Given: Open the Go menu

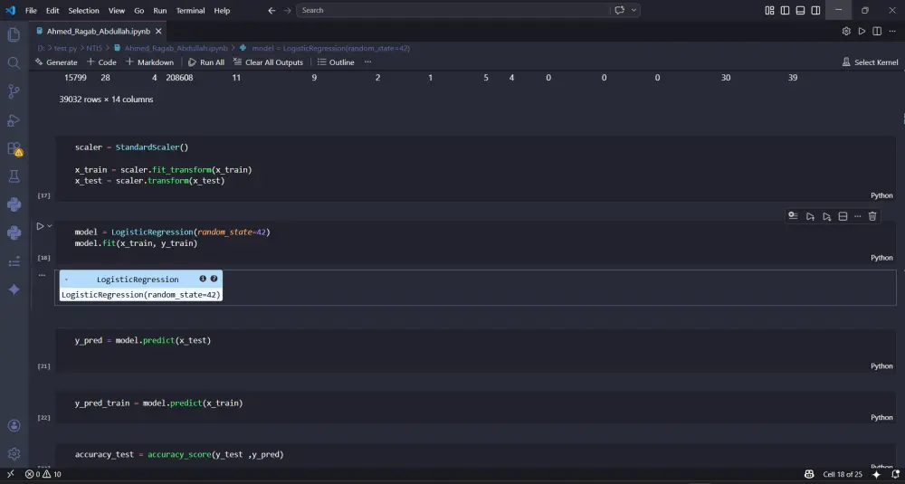Looking at the screenshot, I should 139,10.
